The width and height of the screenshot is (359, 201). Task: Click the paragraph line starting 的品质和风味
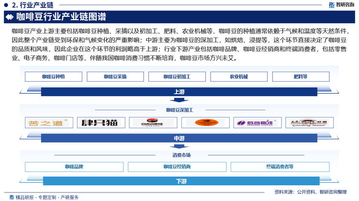179,49
